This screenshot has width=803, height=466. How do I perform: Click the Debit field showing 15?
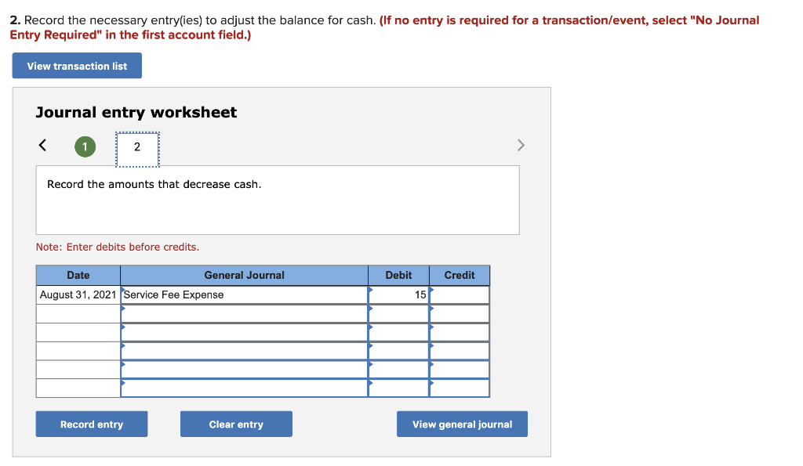pyautogui.click(x=400, y=294)
